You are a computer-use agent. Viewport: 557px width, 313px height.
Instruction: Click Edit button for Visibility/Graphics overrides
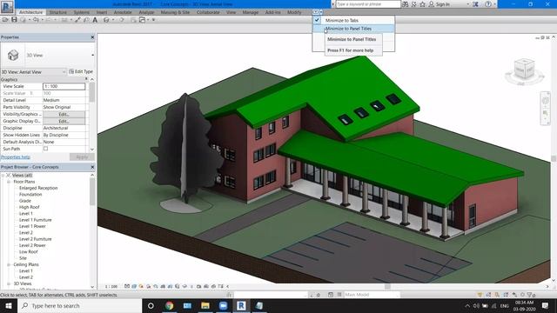click(x=64, y=114)
